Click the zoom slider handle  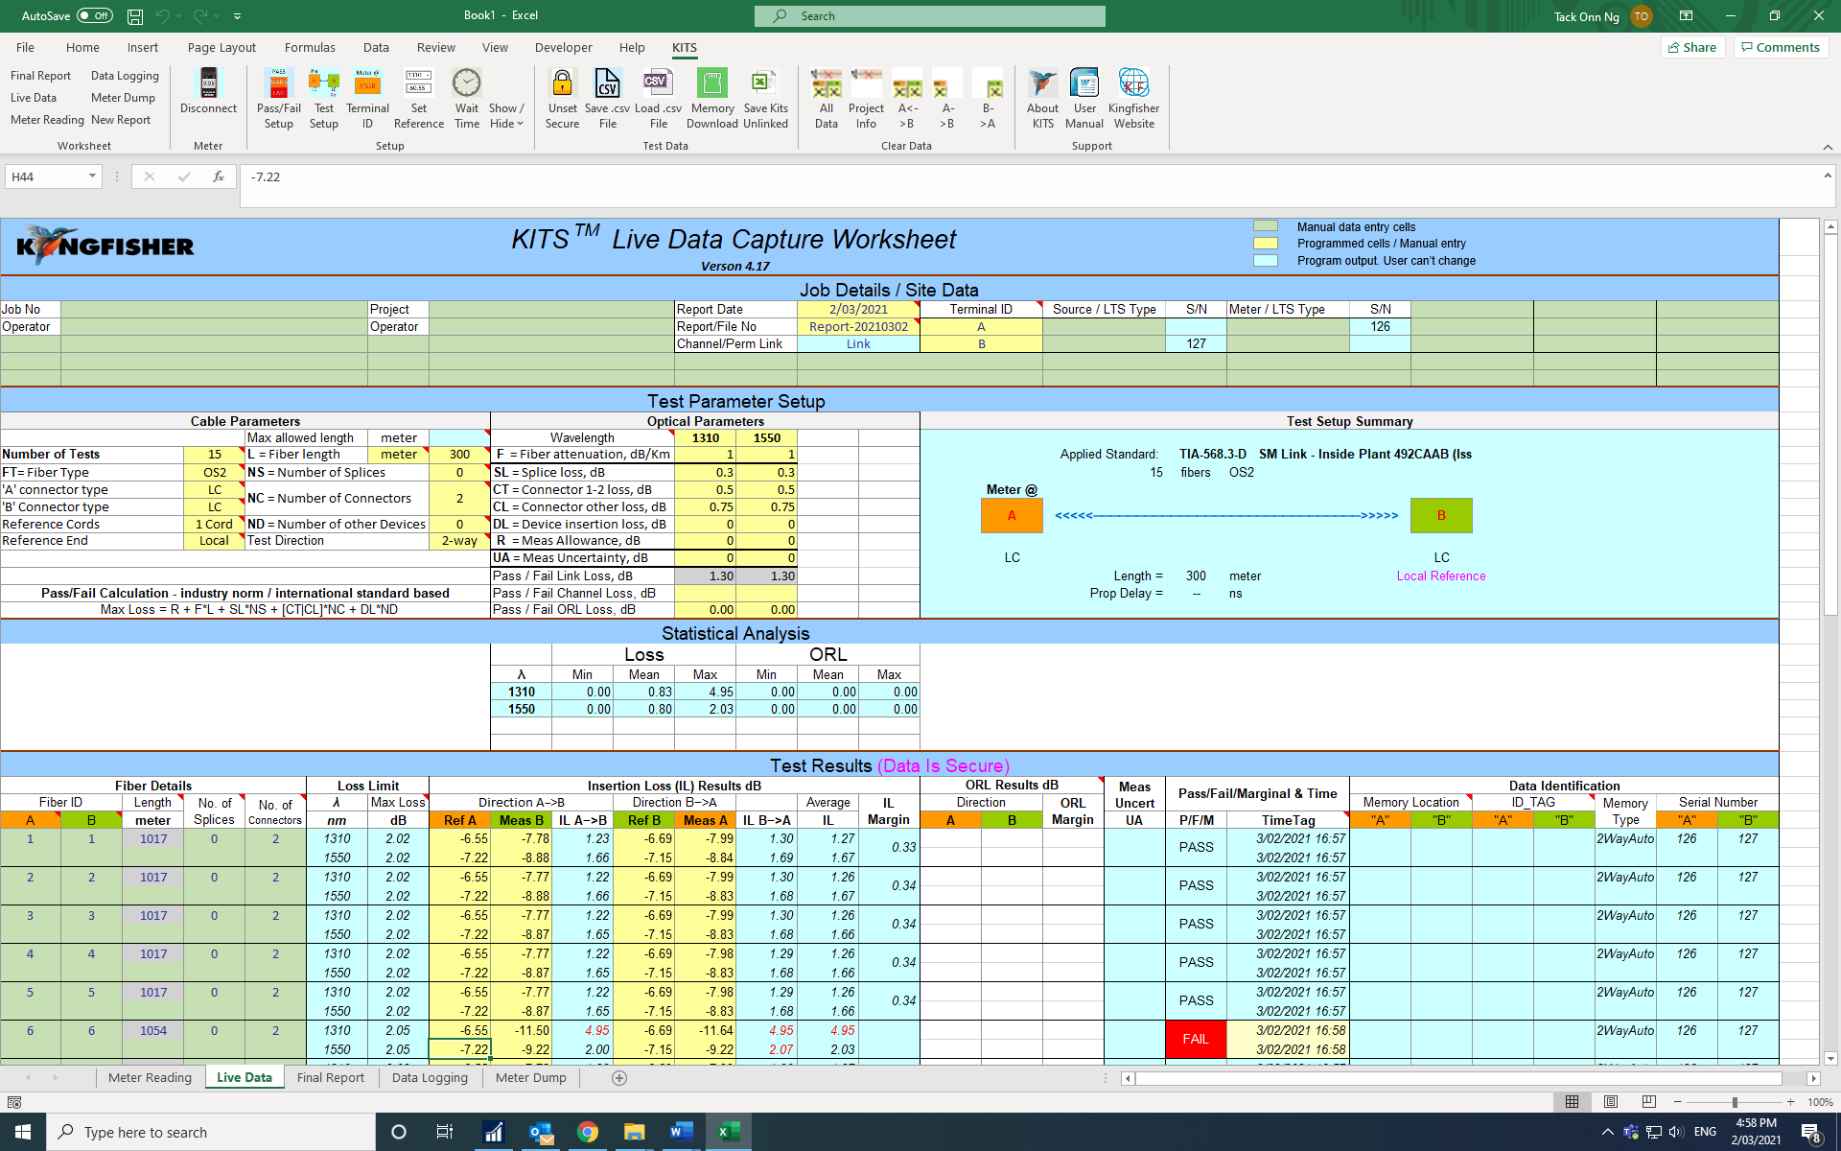click(x=1734, y=1102)
